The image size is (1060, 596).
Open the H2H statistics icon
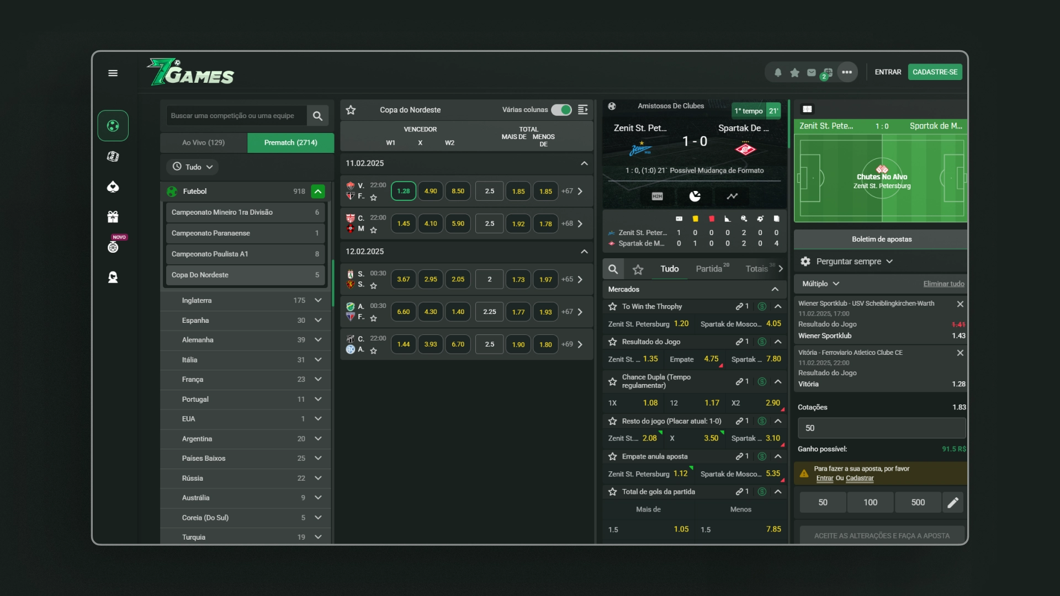pos(657,196)
